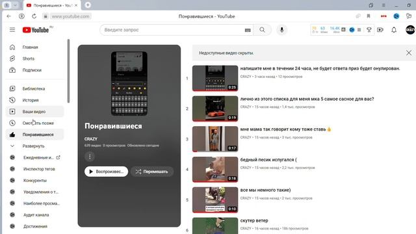
Task: Open Подписки in the sidebar
Action: coord(34,70)
